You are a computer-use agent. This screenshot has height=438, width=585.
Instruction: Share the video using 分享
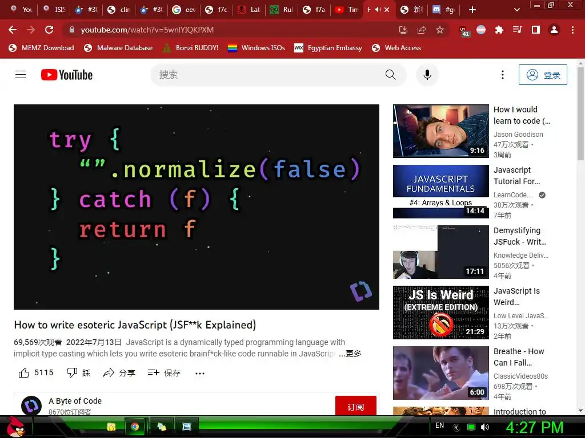click(119, 372)
